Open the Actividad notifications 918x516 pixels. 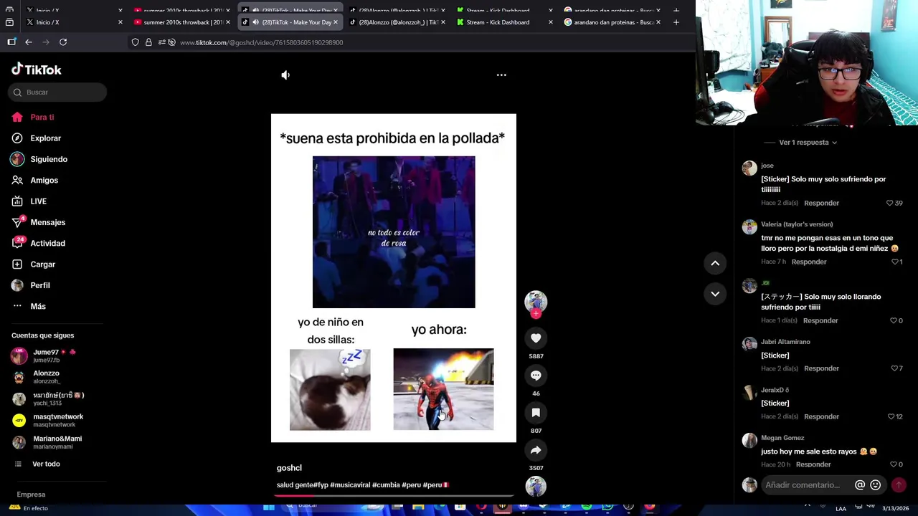(47, 244)
